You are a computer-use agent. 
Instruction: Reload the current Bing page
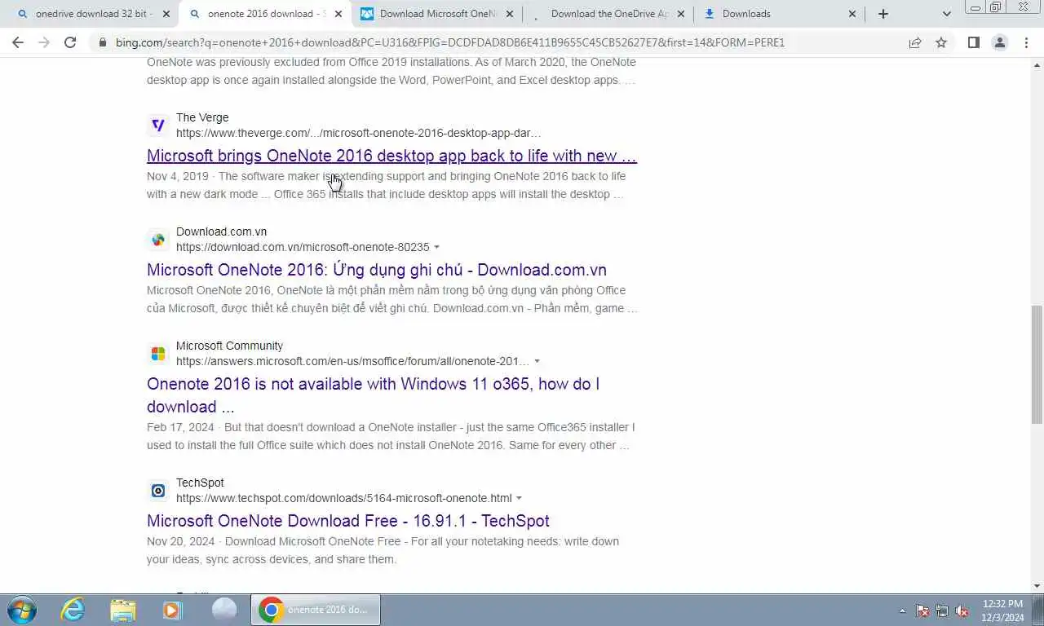pos(70,42)
